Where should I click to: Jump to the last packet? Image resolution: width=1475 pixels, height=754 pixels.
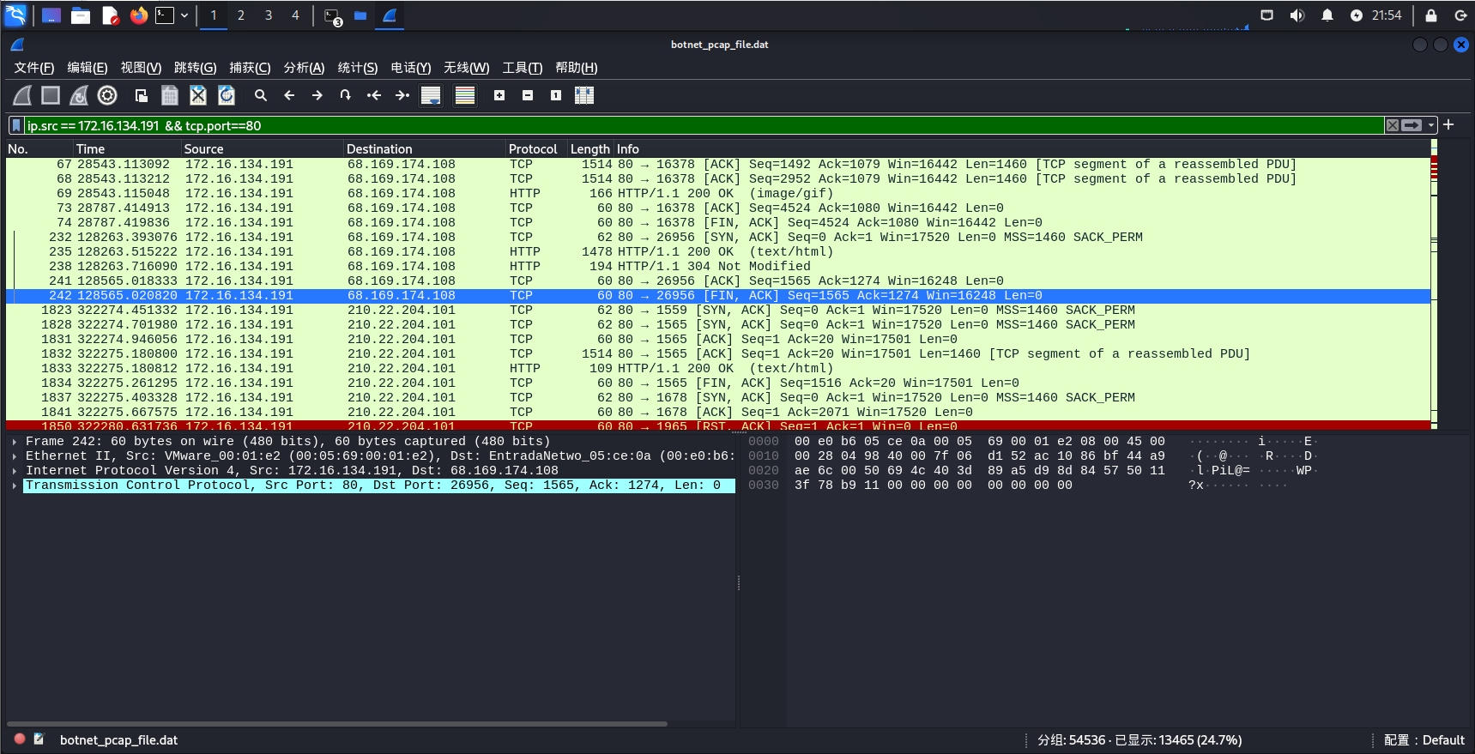pyautogui.click(x=402, y=95)
